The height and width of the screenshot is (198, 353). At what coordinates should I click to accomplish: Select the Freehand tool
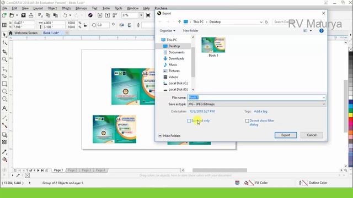4,69
